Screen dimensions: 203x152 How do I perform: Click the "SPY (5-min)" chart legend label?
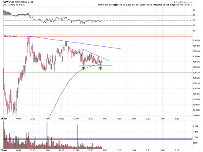[x=11, y=36]
